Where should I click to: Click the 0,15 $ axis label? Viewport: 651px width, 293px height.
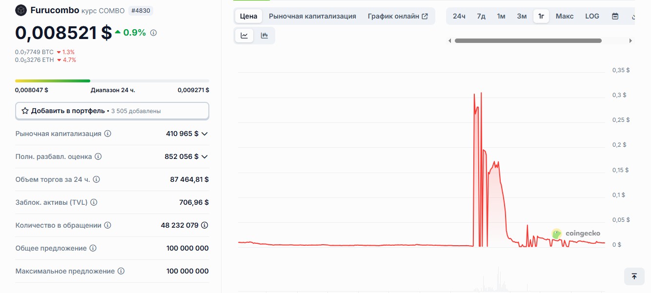click(x=620, y=170)
